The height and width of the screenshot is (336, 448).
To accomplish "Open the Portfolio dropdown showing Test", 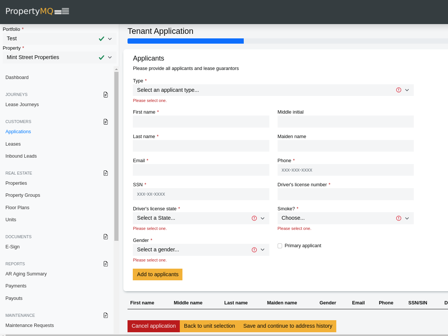I will pos(59,38).
